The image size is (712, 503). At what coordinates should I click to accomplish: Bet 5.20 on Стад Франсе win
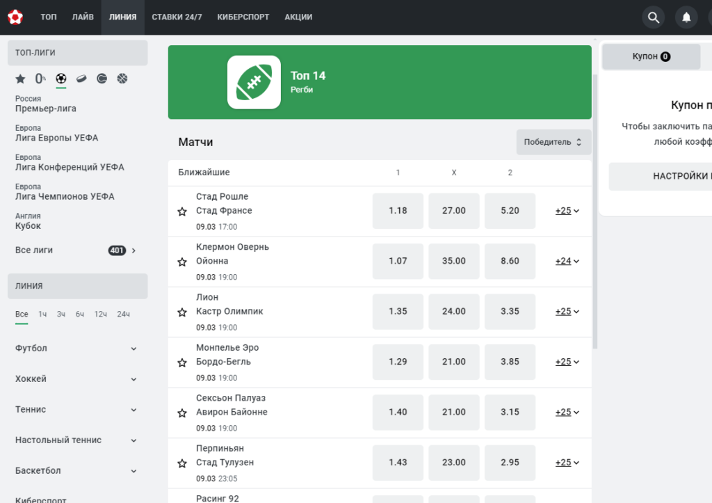coord(510,211)
